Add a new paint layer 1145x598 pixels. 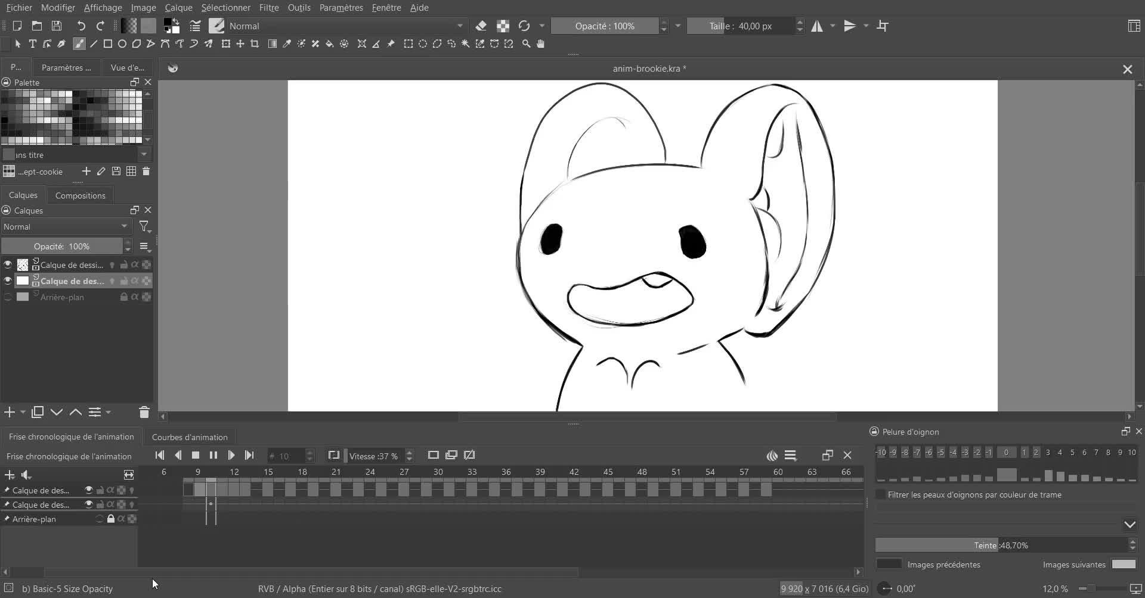point(8,412)
